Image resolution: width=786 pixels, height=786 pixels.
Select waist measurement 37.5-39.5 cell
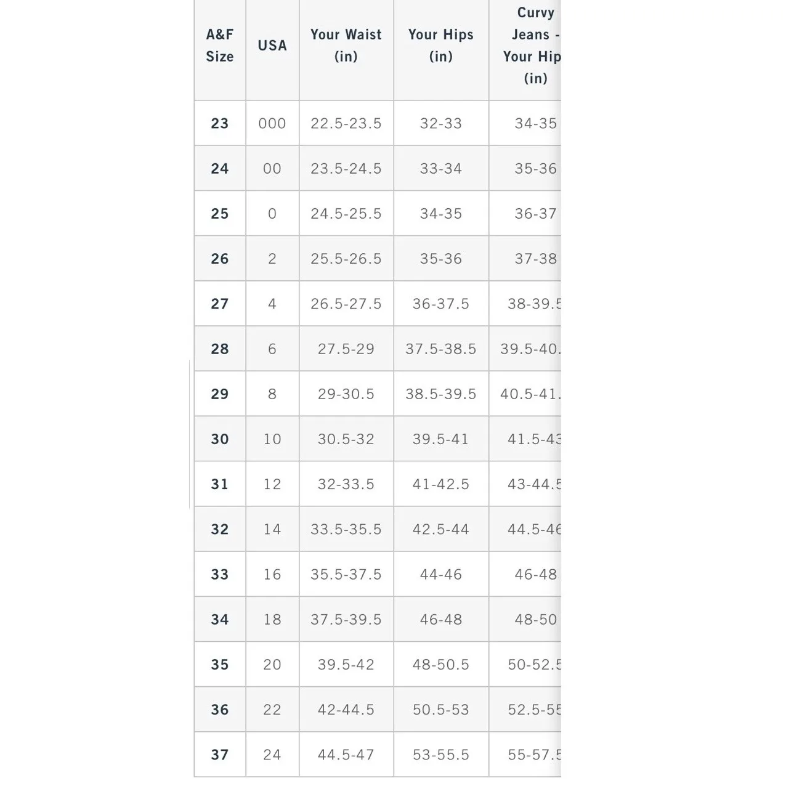(346, 619)
